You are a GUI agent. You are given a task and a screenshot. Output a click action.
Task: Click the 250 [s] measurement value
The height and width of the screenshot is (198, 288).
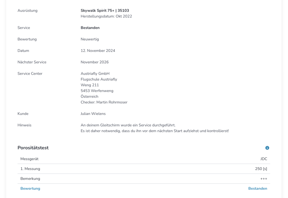click(261, 169)
